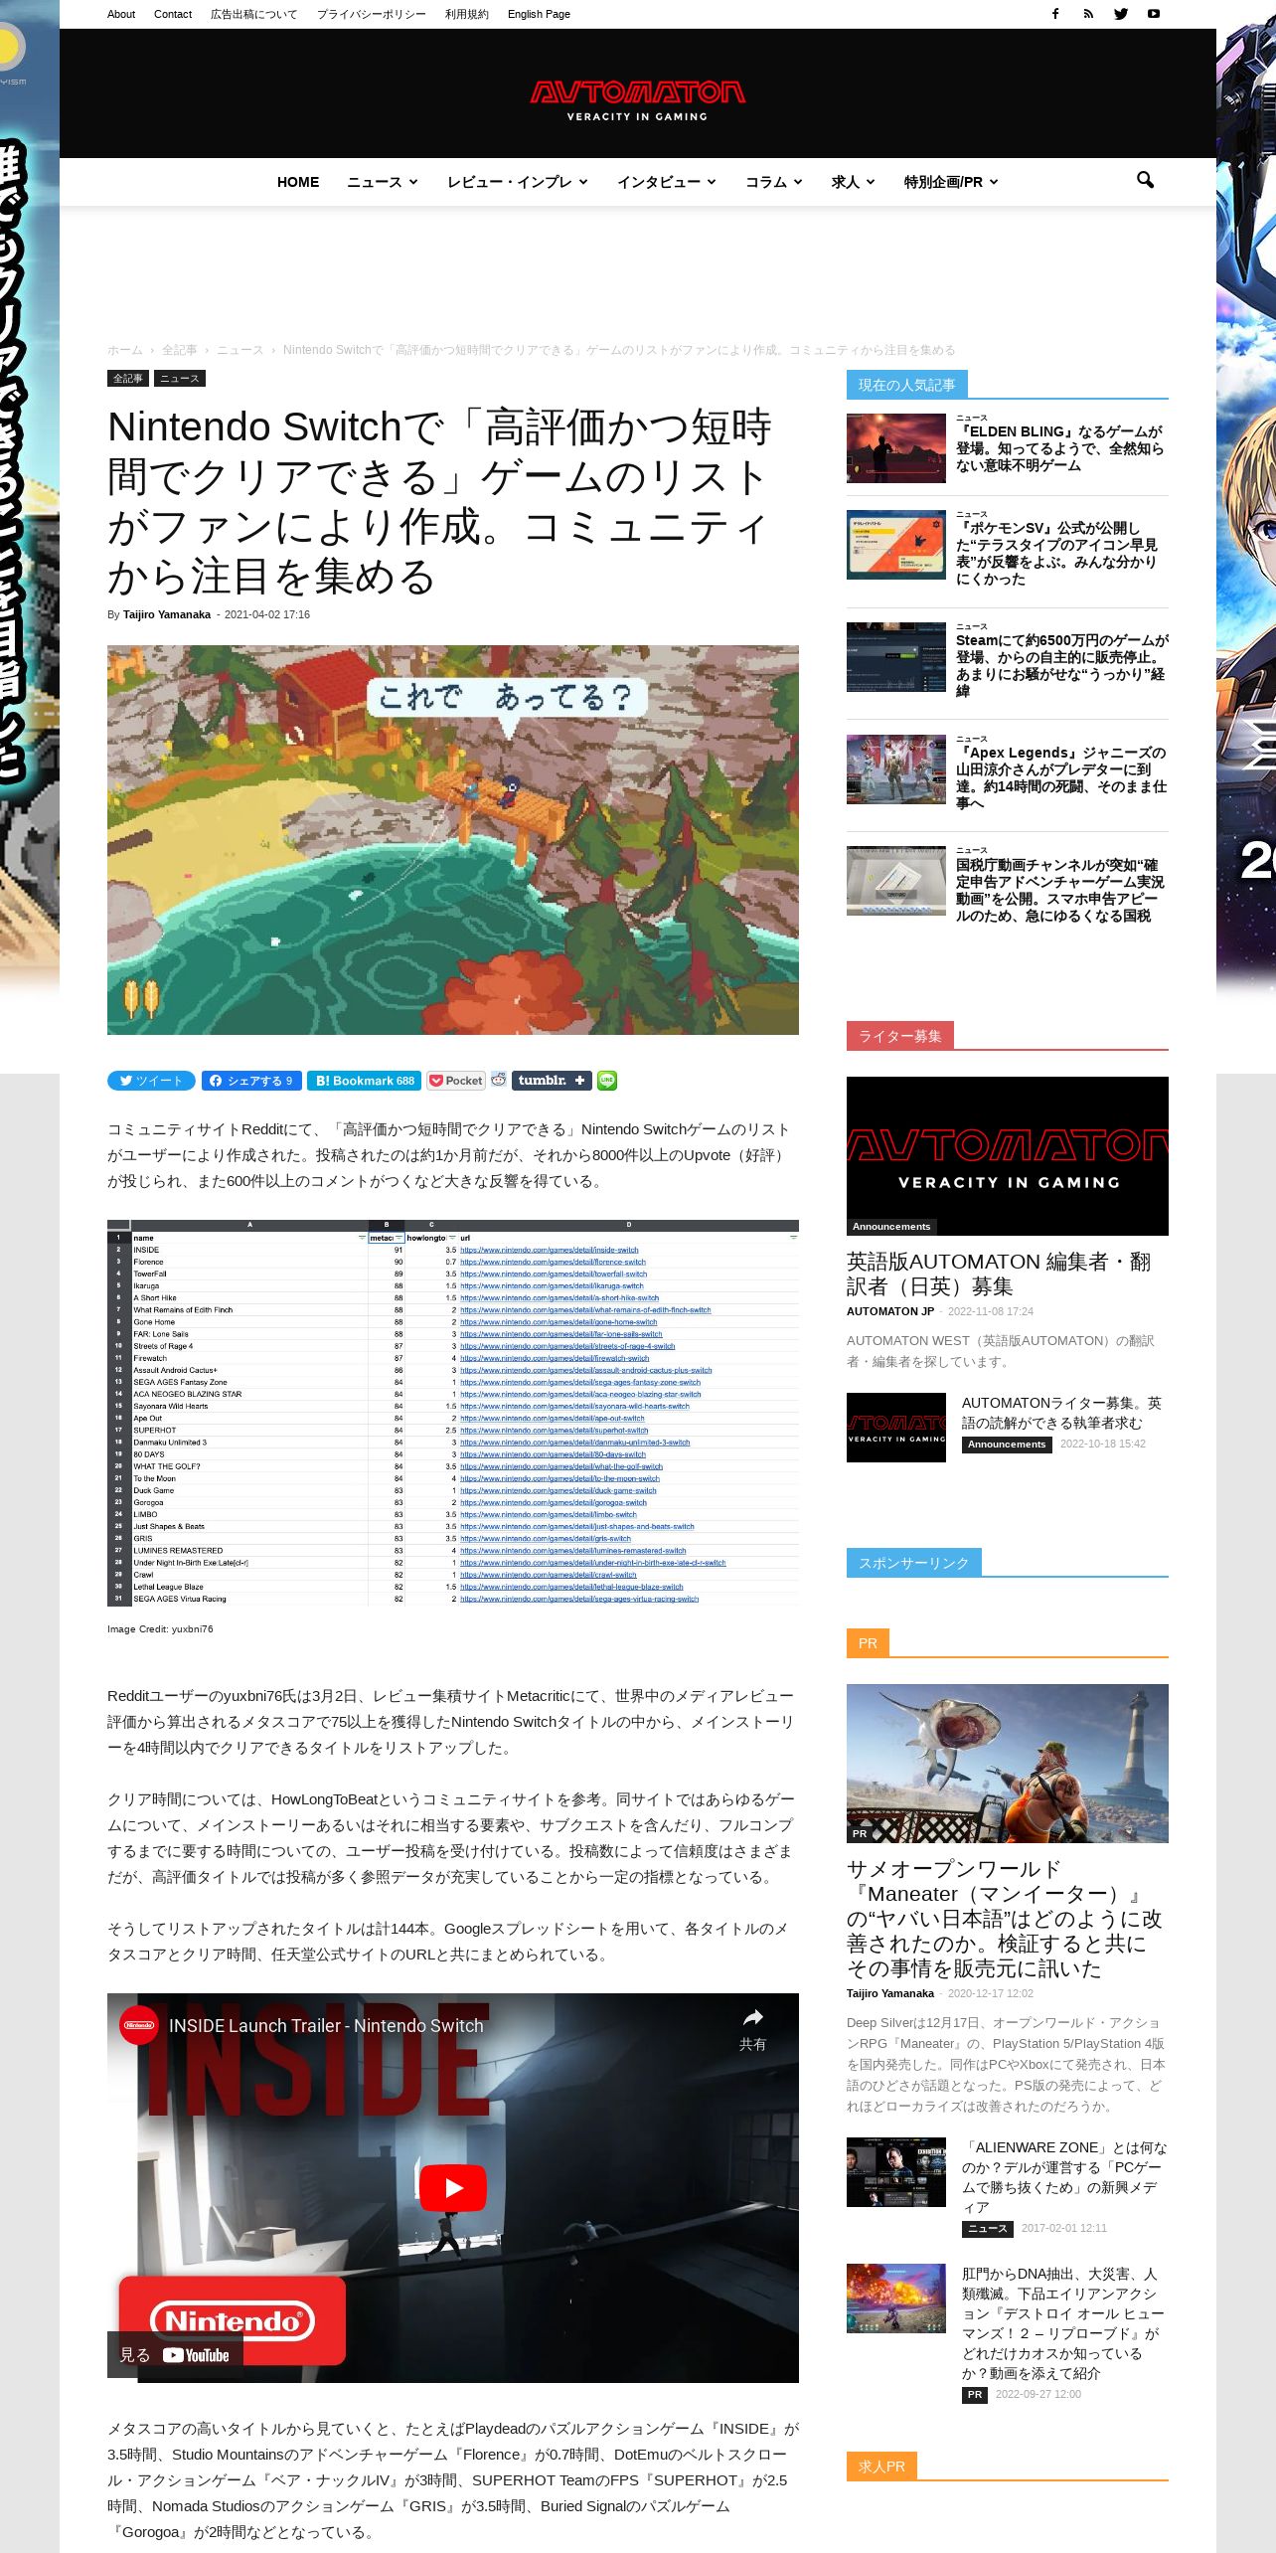
Task: Open author Taijiro Yamanaka's page
Action: point(167,614)
